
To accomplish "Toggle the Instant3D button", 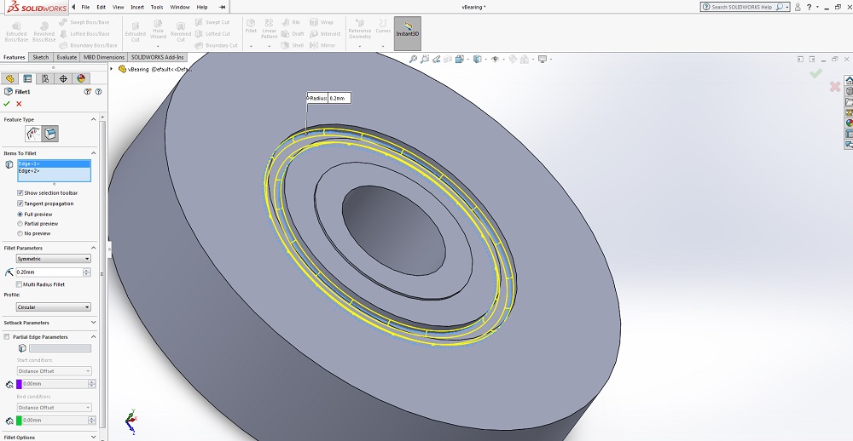I will coord(408,33).
